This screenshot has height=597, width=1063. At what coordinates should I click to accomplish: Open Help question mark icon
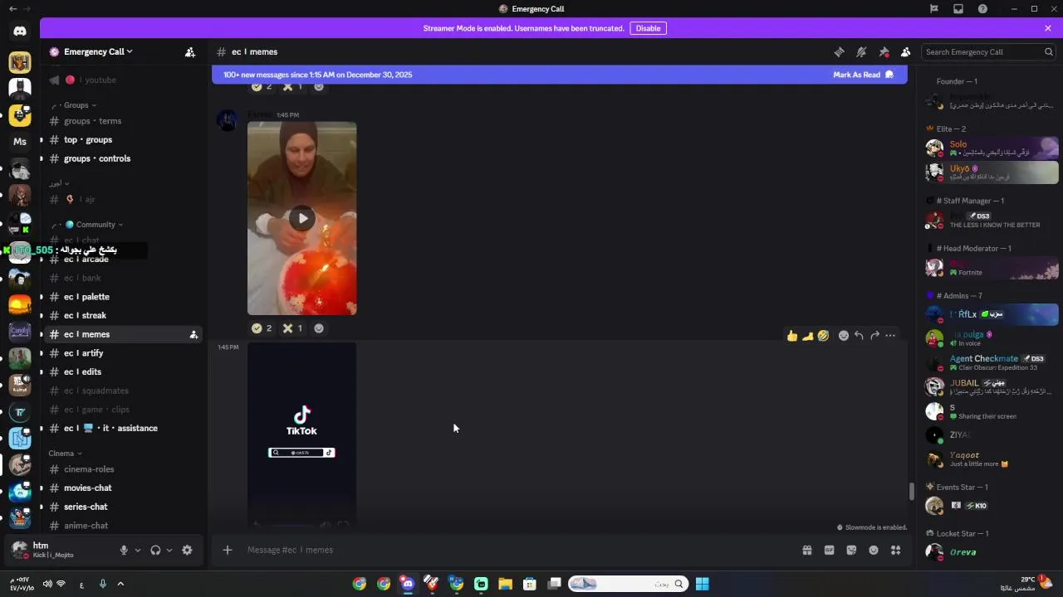point(982,9)
